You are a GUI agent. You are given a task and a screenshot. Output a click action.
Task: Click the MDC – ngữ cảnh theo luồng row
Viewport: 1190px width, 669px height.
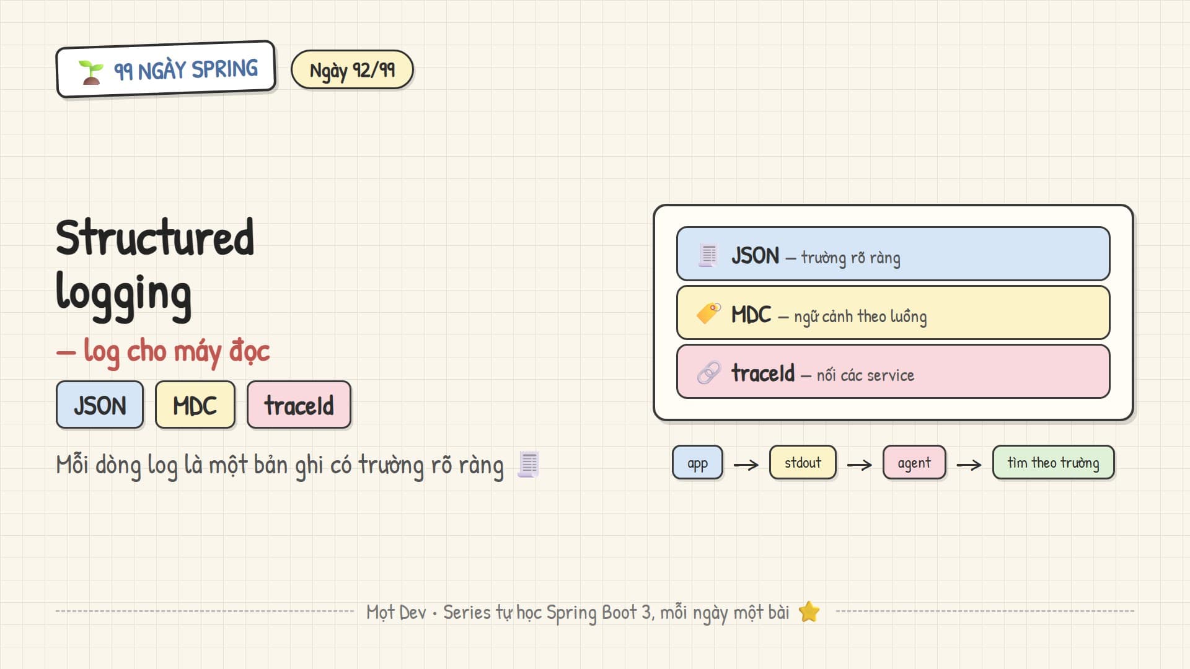coord(893,313)
